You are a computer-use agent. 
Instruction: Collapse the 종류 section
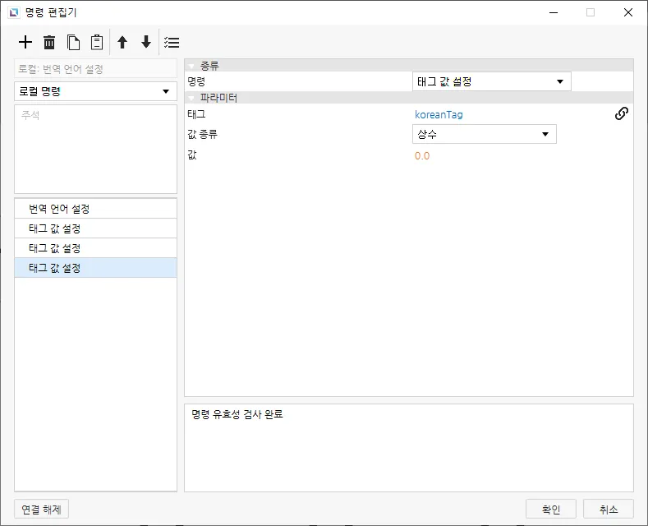[192, 66]
